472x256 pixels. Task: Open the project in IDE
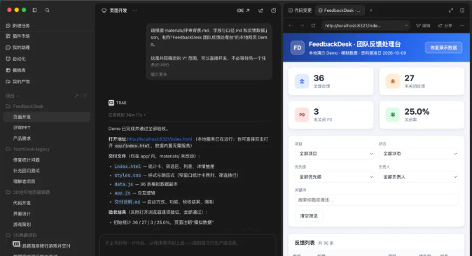tap(243, 10)
